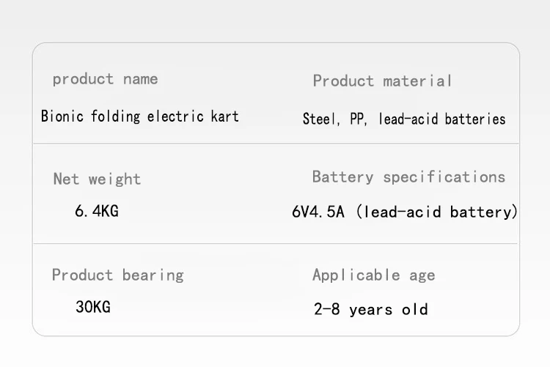Click the "product name" label
This screenshot has height=367, width=550.
pos(105,79)
